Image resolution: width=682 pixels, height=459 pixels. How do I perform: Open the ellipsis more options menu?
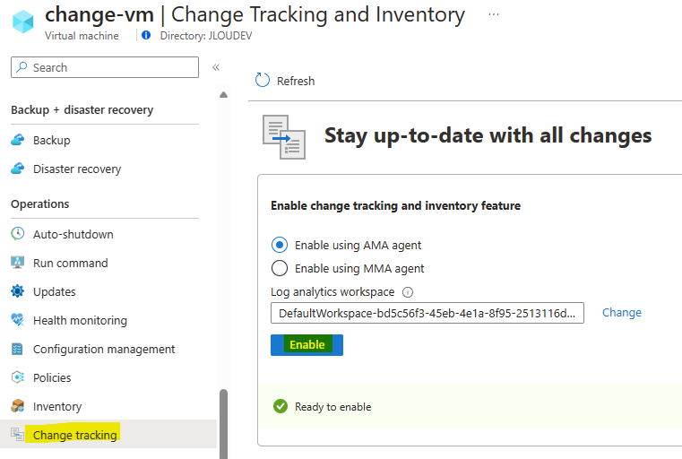pos(493,14)
